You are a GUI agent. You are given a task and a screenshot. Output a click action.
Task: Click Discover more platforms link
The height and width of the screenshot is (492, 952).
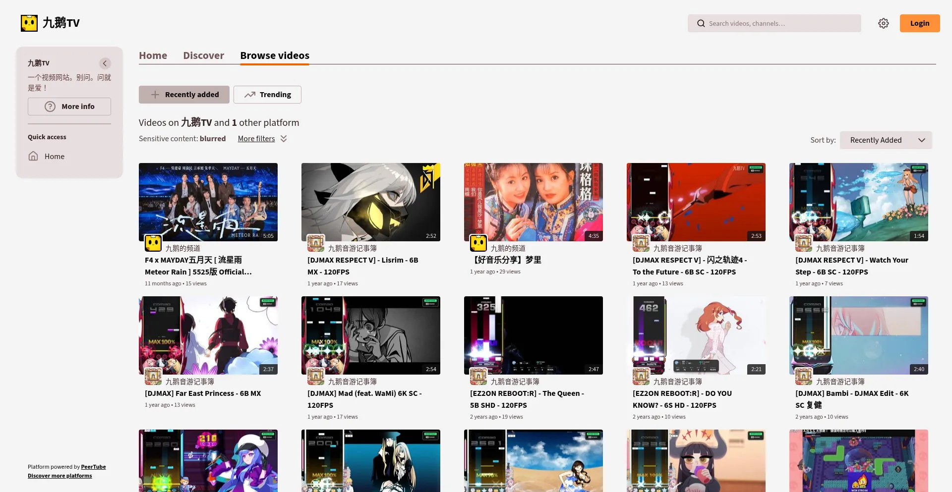tap(60, 476)
